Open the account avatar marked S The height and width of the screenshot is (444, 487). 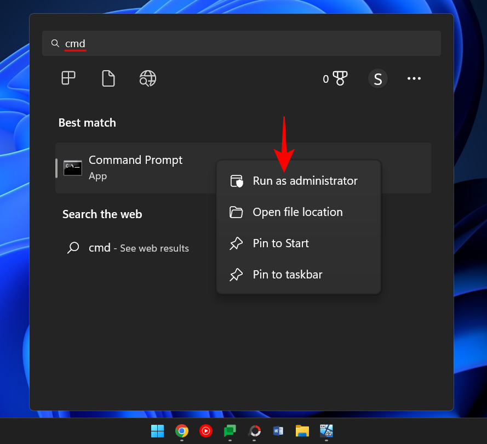pyautogui.click(x=378, y=78)
